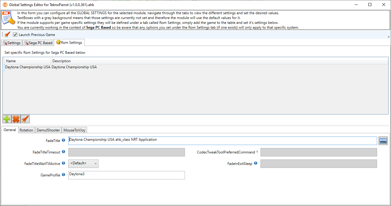The image size is (391, 206).
Task: Switch to the Settings tab
Action: pyautogui.click(x=12, y=43)
